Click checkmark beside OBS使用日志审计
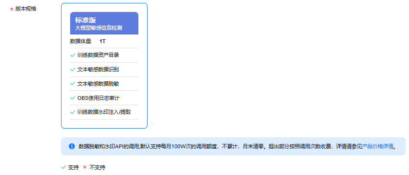The image size is (409, 175). [x=73, y=98]
